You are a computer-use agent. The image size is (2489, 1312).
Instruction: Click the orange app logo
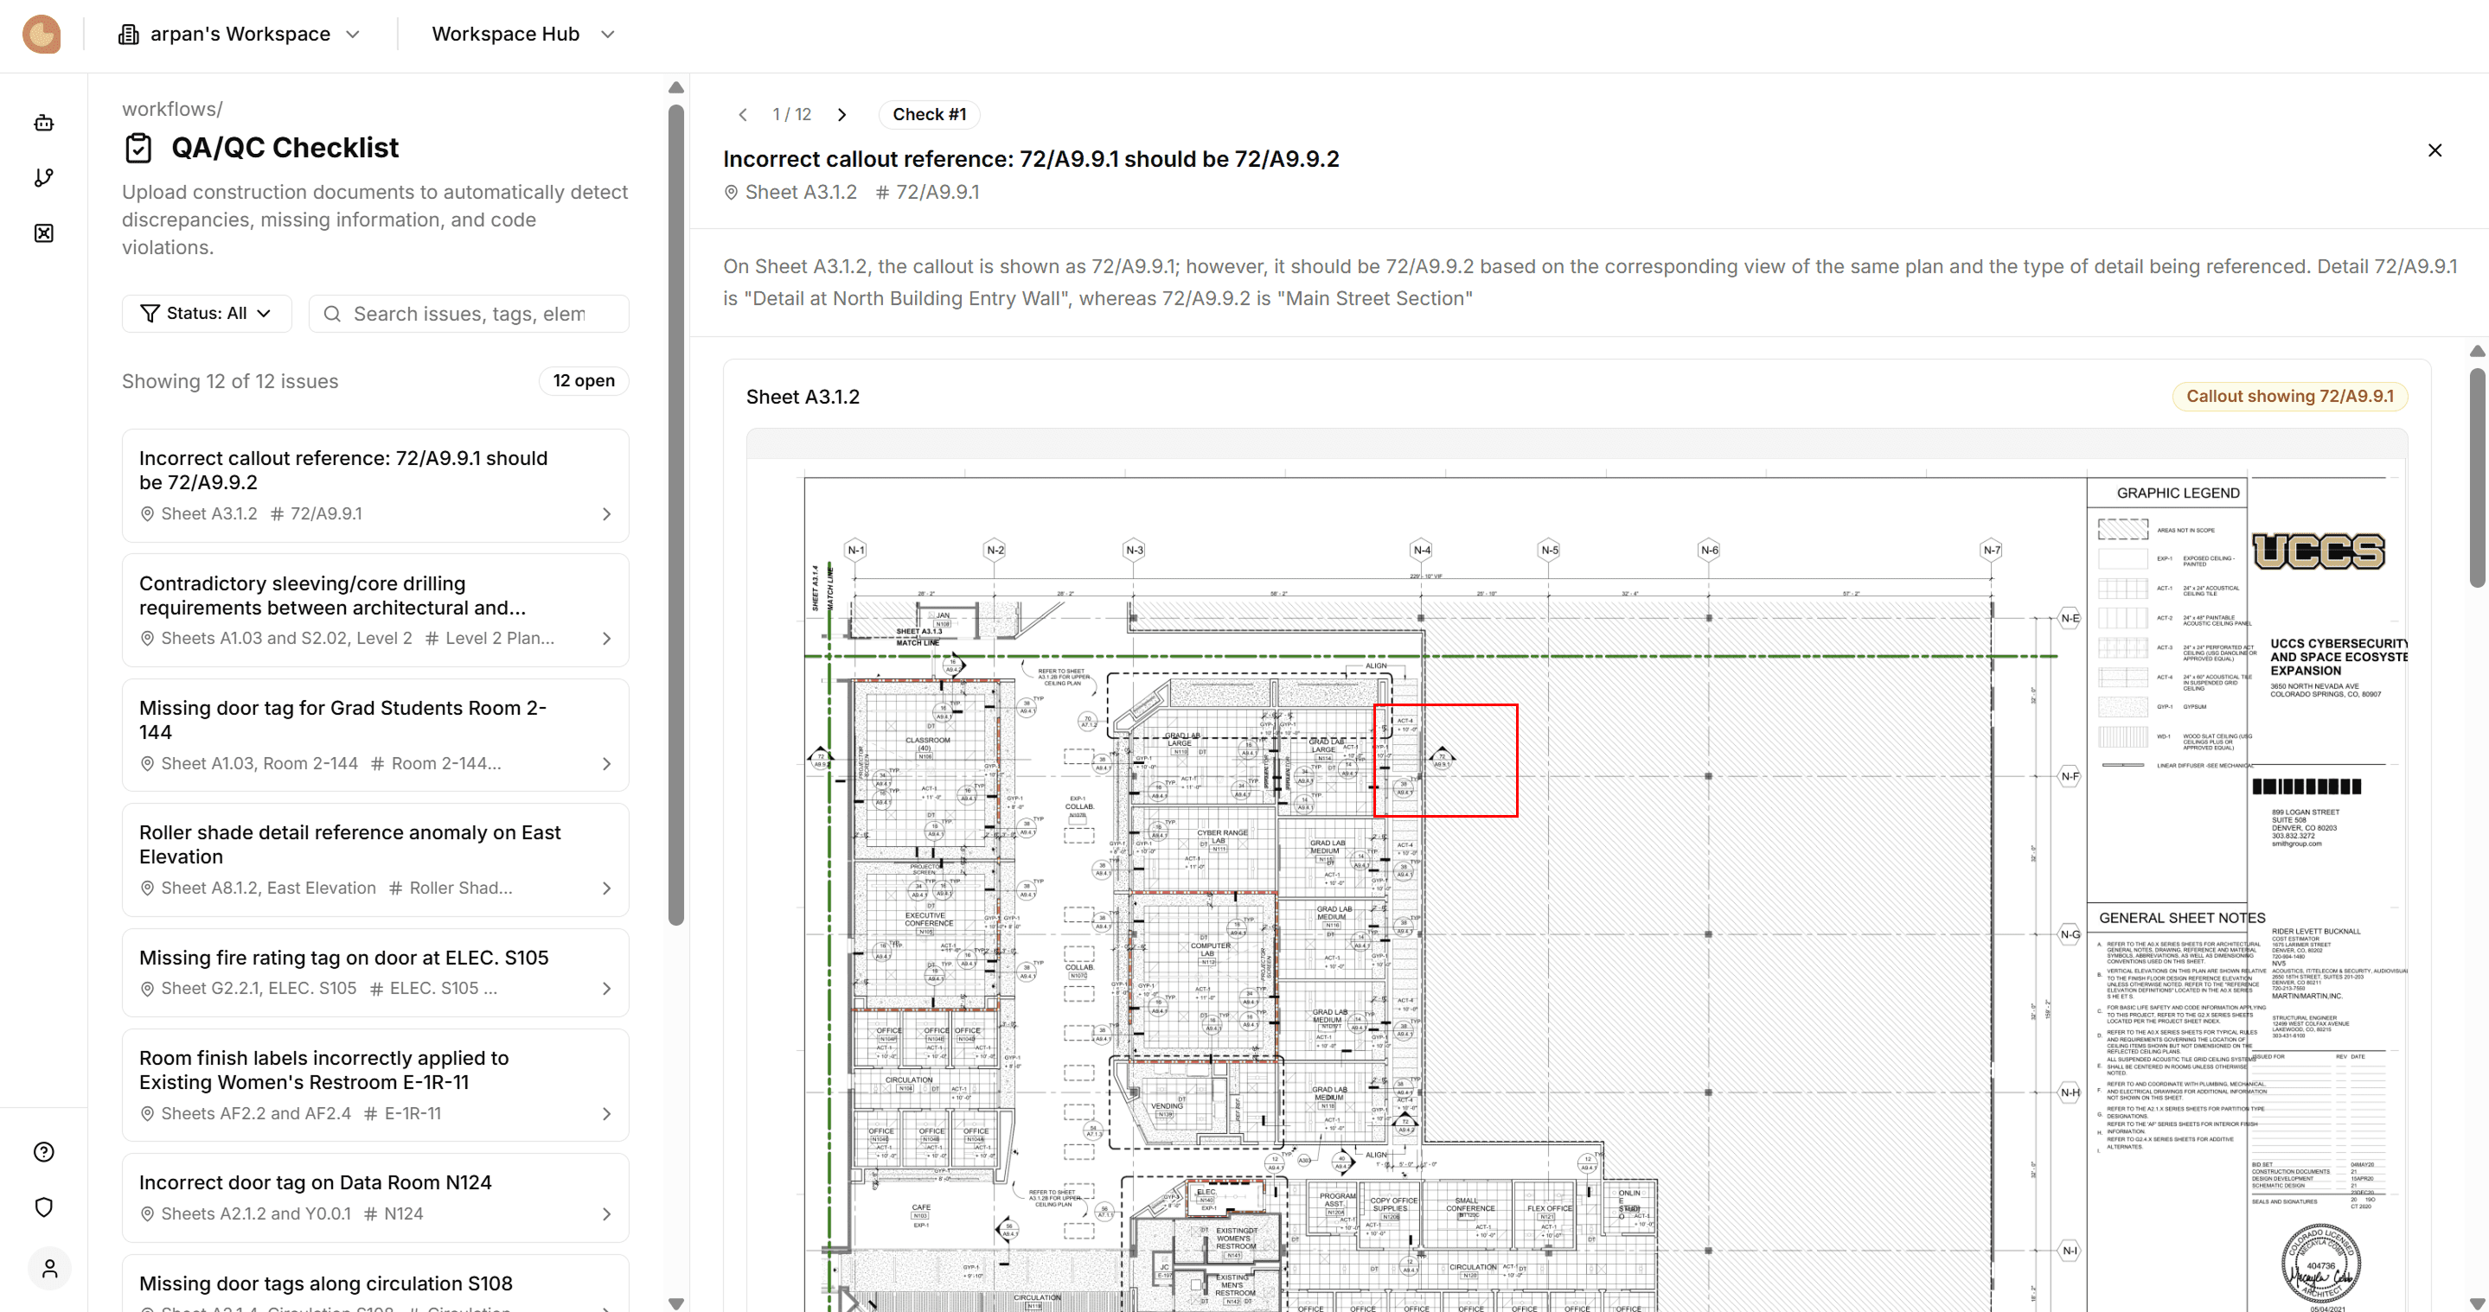click(x=42, y=35)
